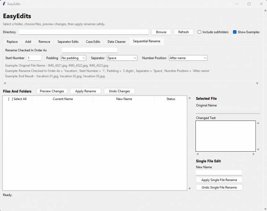This screenshot has height=211, width=267.
Task: Click the 'Example: Original File Name' line
Action: (57, 66)
